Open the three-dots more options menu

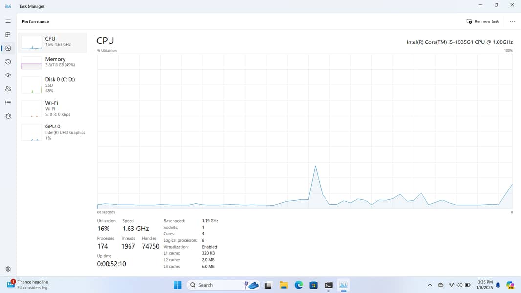tap(512, 21)
